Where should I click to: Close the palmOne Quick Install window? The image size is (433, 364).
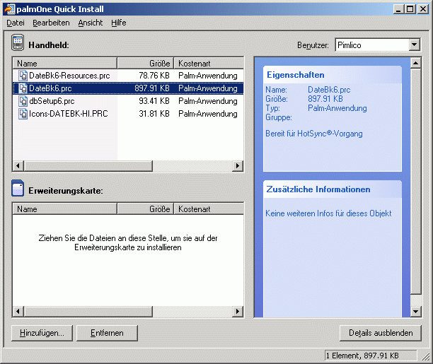click(423, 9)
